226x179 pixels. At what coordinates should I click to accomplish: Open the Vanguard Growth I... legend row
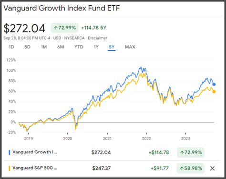click(112, 152)
